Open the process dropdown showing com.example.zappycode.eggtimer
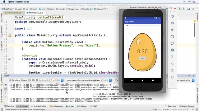This screenshot has width=199, height=111. click(x=89, y=80)
